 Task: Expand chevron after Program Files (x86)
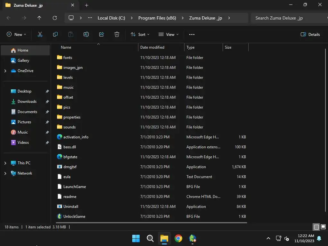(x=183, y=18)
